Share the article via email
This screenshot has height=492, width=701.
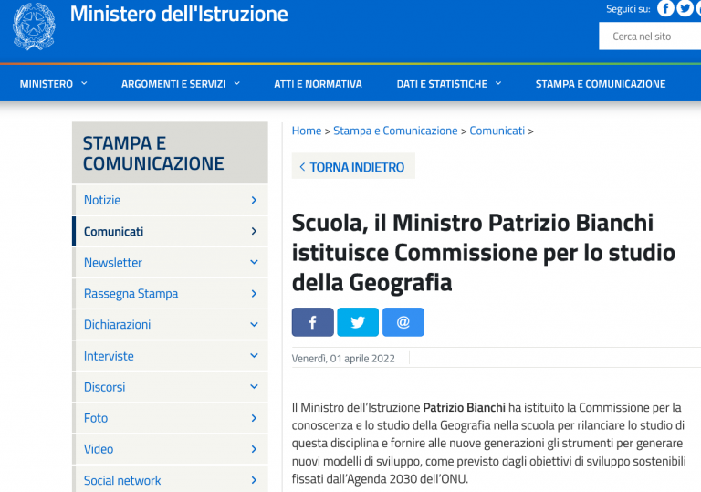click(x=403, y=322)
